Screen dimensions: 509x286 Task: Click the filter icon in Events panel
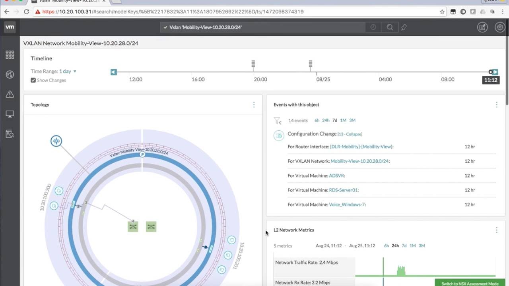click(278, 120)
